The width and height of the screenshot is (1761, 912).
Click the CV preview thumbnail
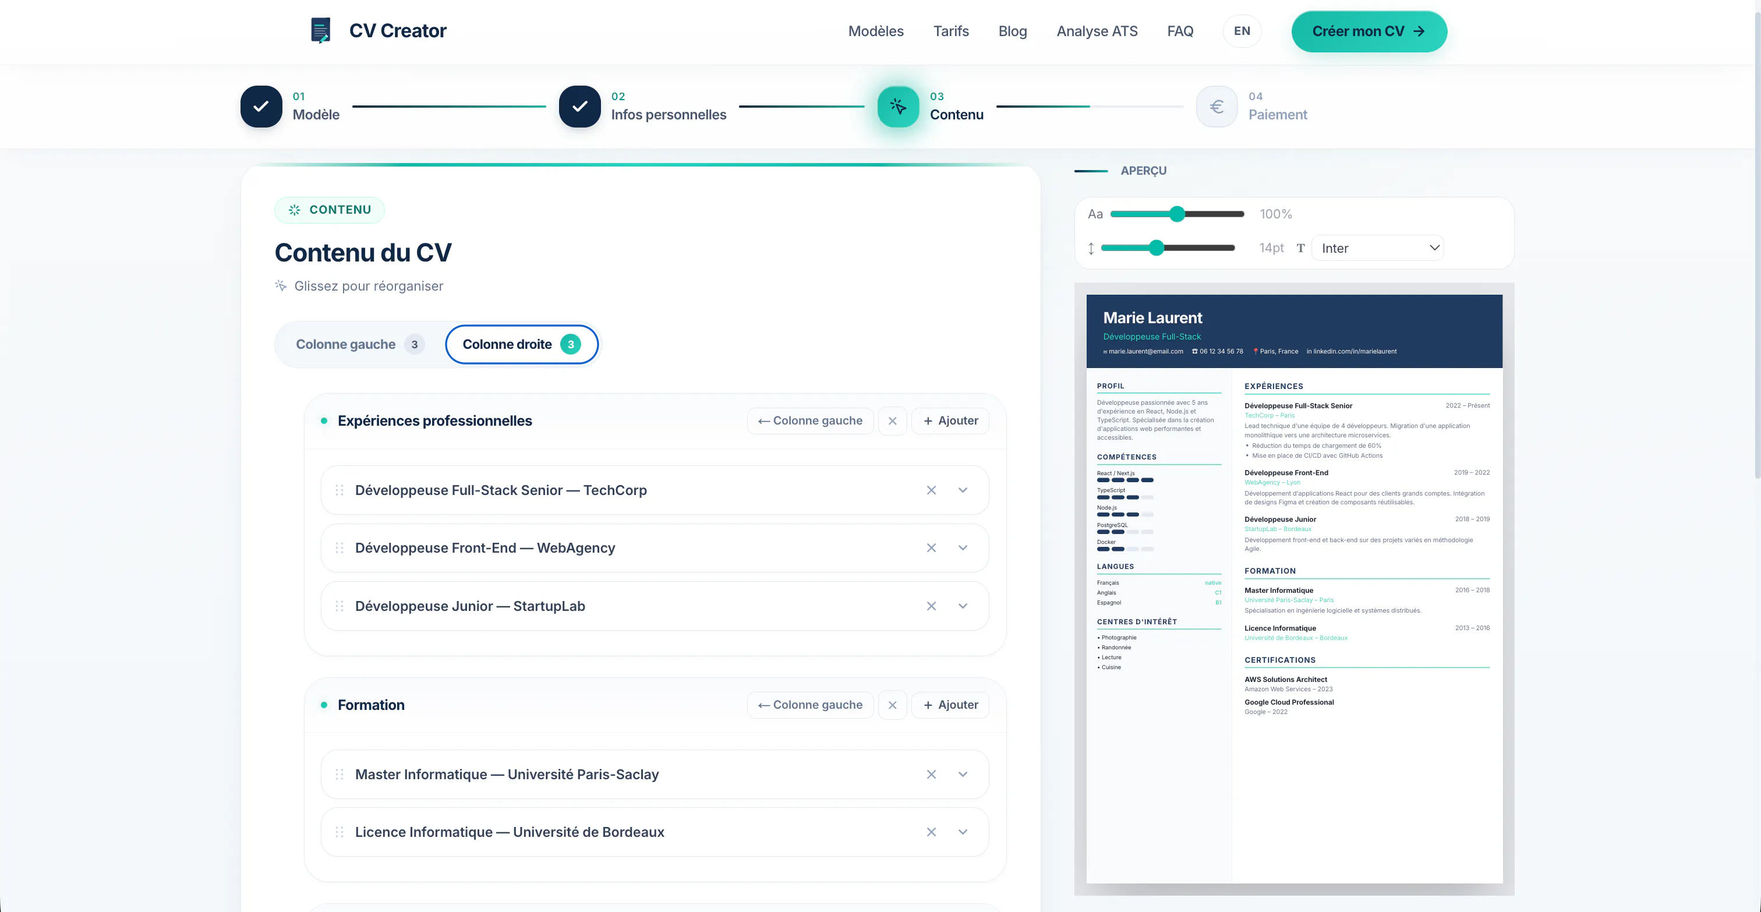pos(1294,589)
